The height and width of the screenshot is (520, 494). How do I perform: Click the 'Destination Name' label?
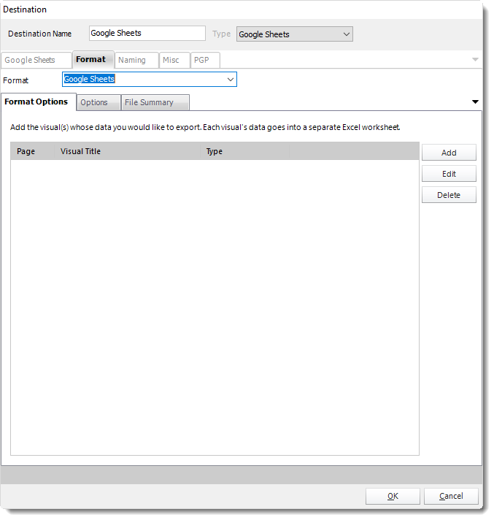[39, 34]
